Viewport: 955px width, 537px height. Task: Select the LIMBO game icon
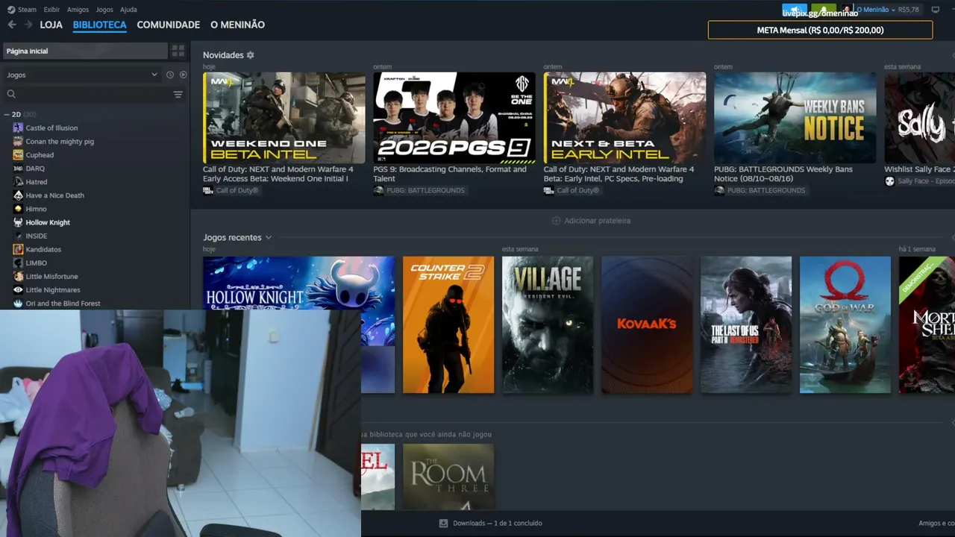pyautogui.click(x=18, y=263)
